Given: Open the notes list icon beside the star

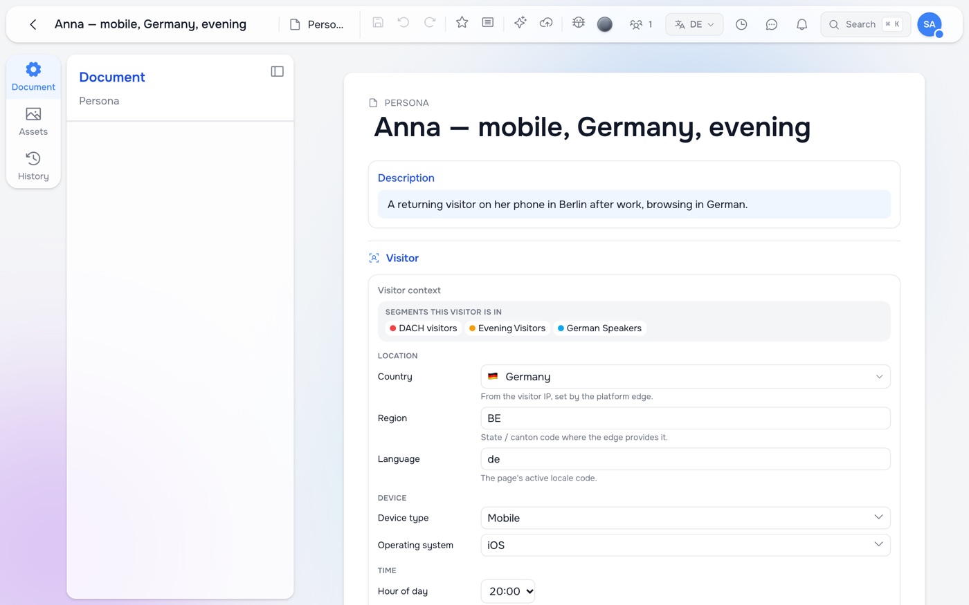Looking at the screenshot, I should (x=488, y=23).
